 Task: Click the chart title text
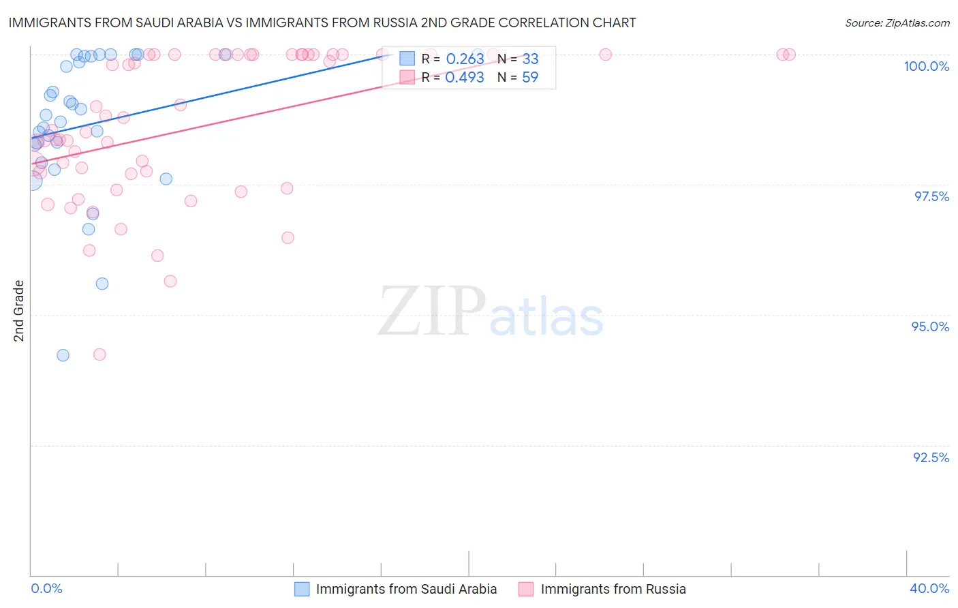point(322,22)
